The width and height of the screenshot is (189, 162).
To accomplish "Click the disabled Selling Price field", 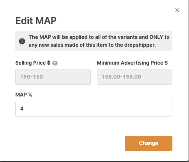I will pyautogui.click(x=53, y=77).
